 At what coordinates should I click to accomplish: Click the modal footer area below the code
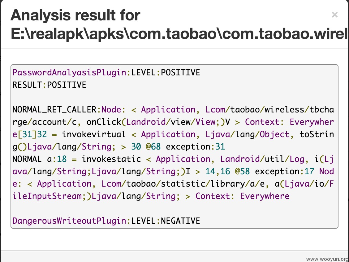click(174, 256)
